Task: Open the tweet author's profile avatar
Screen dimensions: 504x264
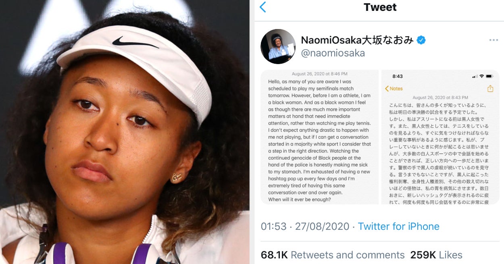Action: point(278,46)
